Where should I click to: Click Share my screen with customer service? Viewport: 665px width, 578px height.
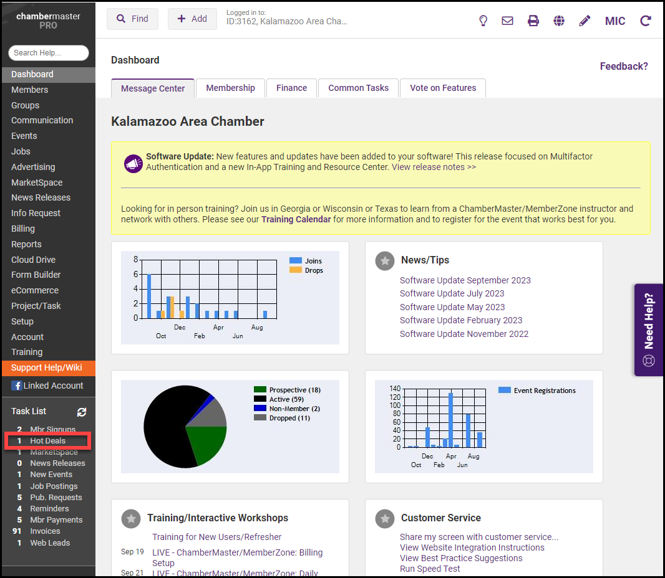[x=479, y=538]
